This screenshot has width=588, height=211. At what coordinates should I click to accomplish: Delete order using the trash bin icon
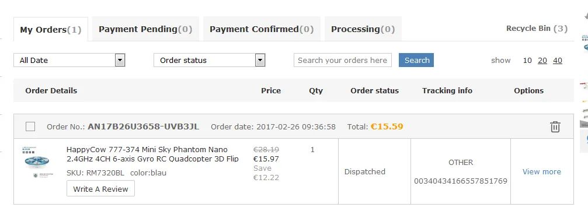pyautogui.click(x=555, y=127)
